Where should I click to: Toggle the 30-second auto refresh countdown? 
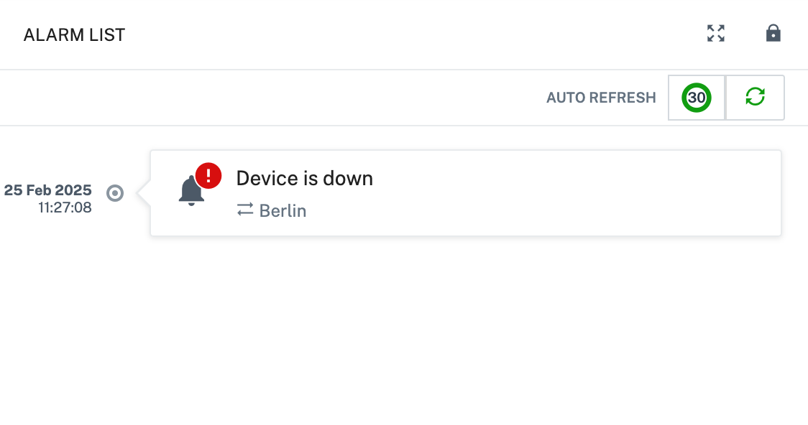[696, 98]
